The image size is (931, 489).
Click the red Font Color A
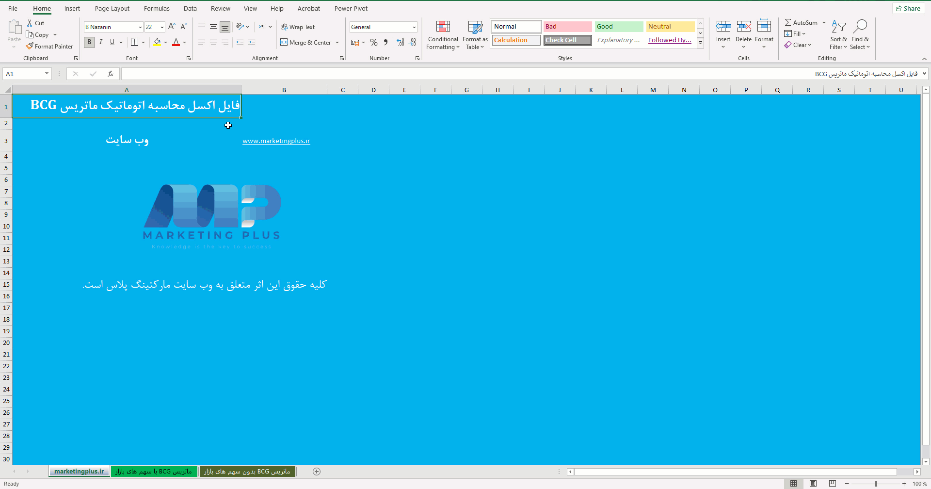tap(176, 42)
